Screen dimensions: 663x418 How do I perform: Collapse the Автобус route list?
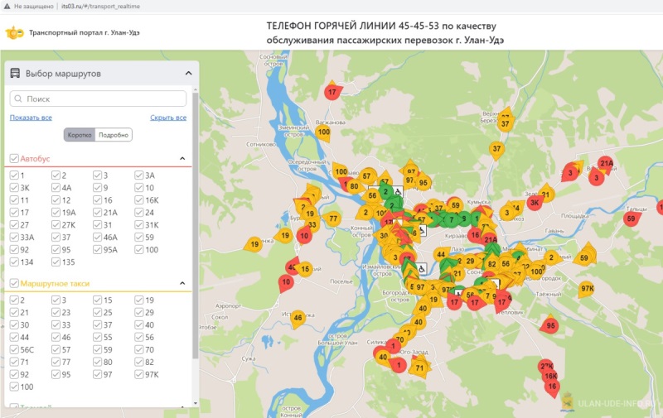pyautogui.click(x=182, y=158)
